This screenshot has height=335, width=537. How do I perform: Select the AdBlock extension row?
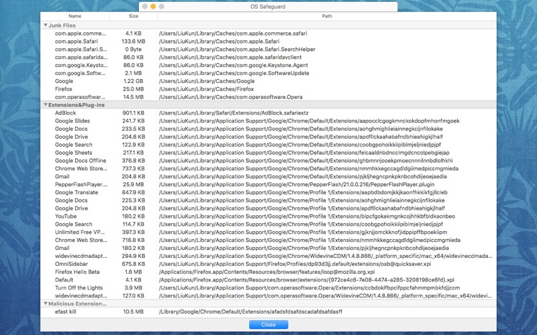(x=268, y=113)
